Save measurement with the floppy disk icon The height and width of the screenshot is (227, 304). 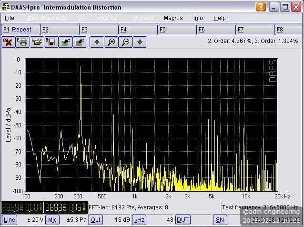tap(51, 42)
